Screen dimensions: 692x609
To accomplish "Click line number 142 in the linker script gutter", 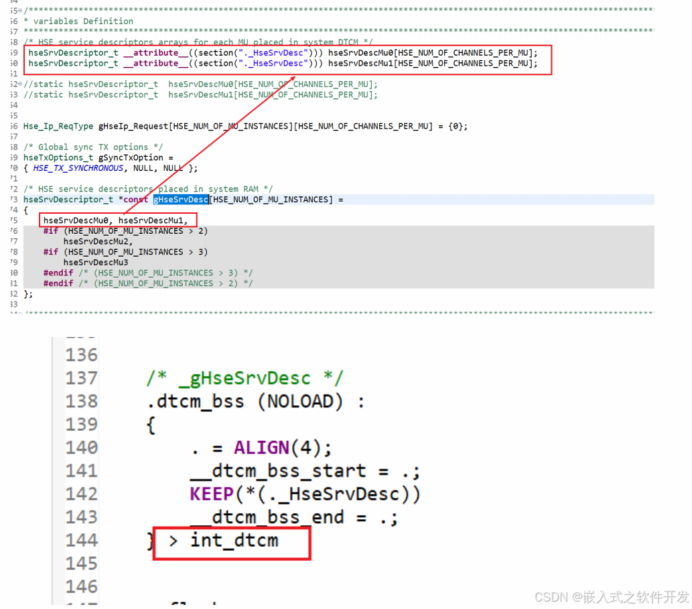I will pyautogui.click(x=81, y=494).
